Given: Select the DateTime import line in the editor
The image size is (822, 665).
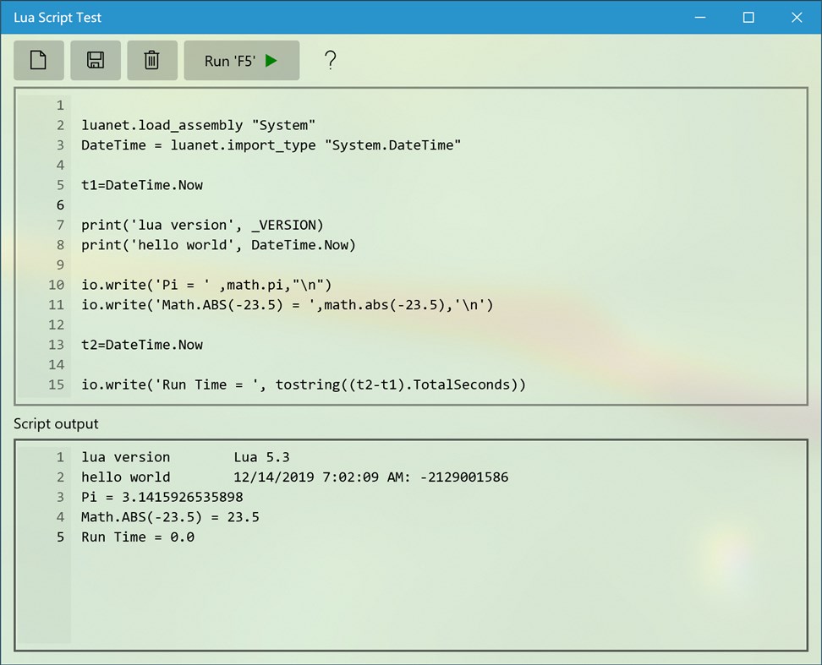Looking at the screenshot, I should 270,144.
